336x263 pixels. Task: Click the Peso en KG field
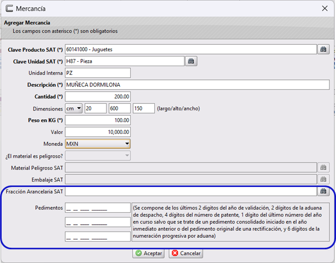point(98,120)
